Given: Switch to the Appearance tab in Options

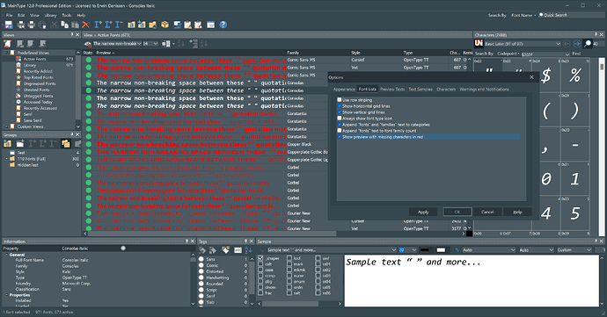Looking at the screenshot, I should tap(344, 90).
